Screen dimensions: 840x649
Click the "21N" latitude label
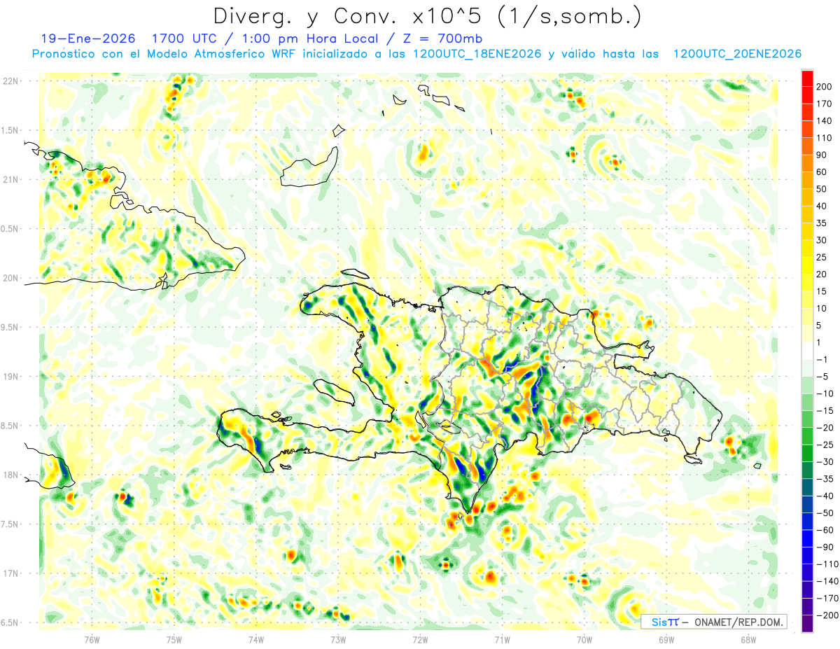tap(10, 180)
